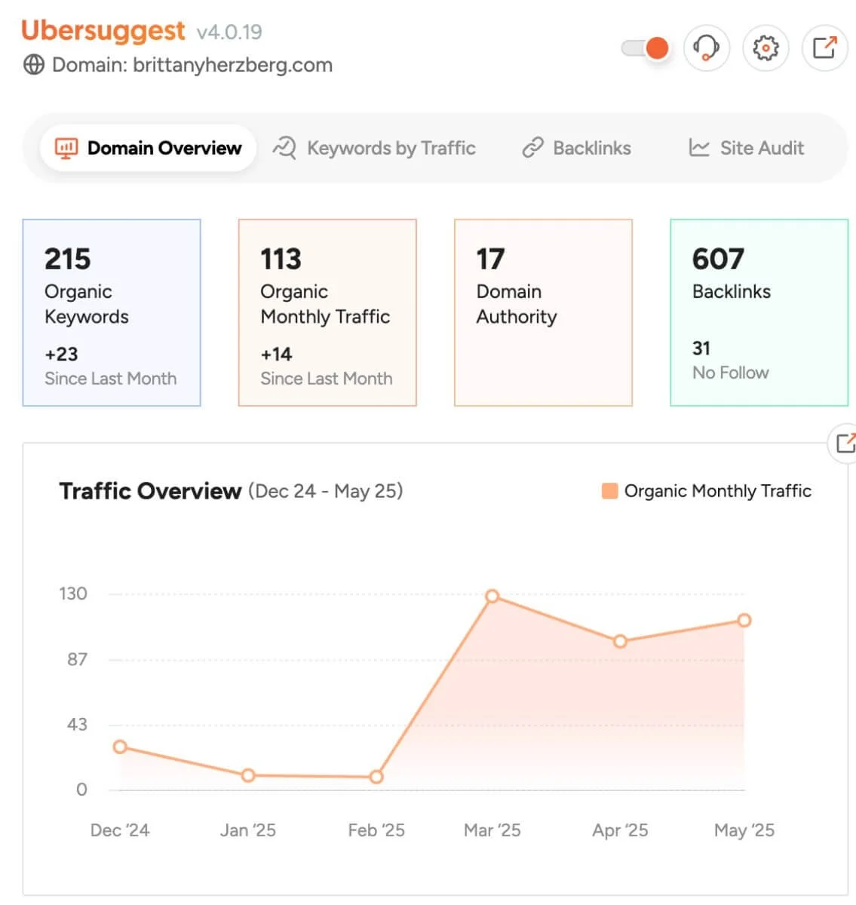This screenshot has height=905, width=856.
Task: Open the headset support icon
Action: 706,48
